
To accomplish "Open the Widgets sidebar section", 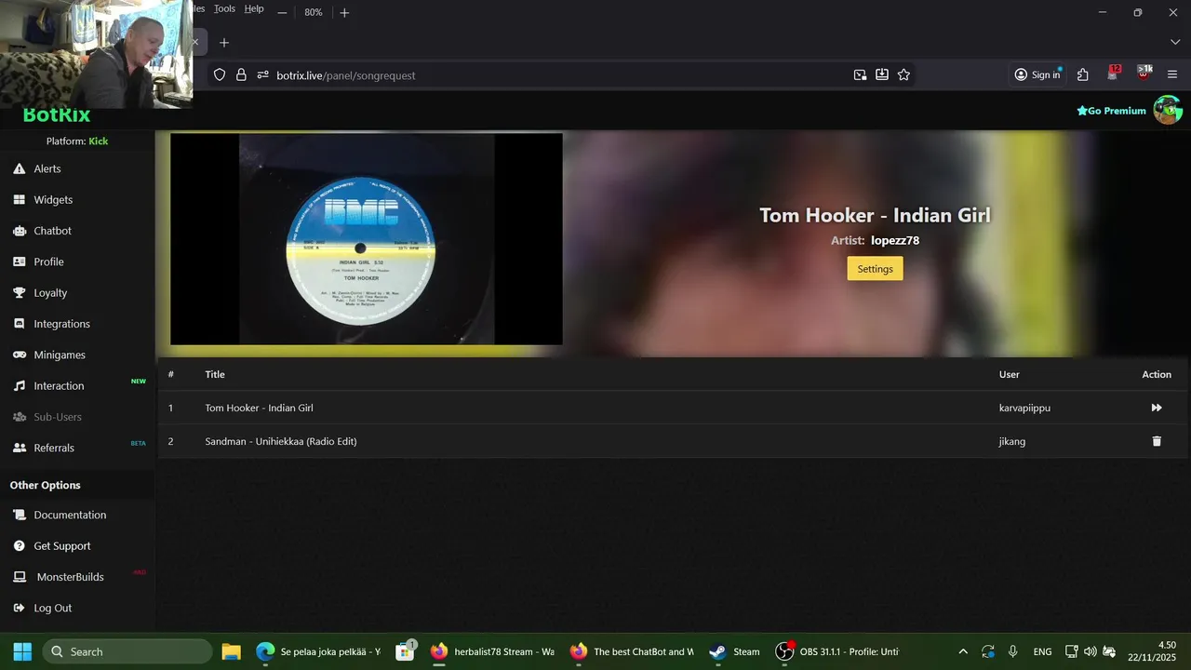I will pyautogui.click(x=53, y=199).
